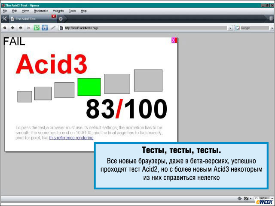Open closed tabs trash can
This screenshot has height=206, width=275.
coord(271,18)
